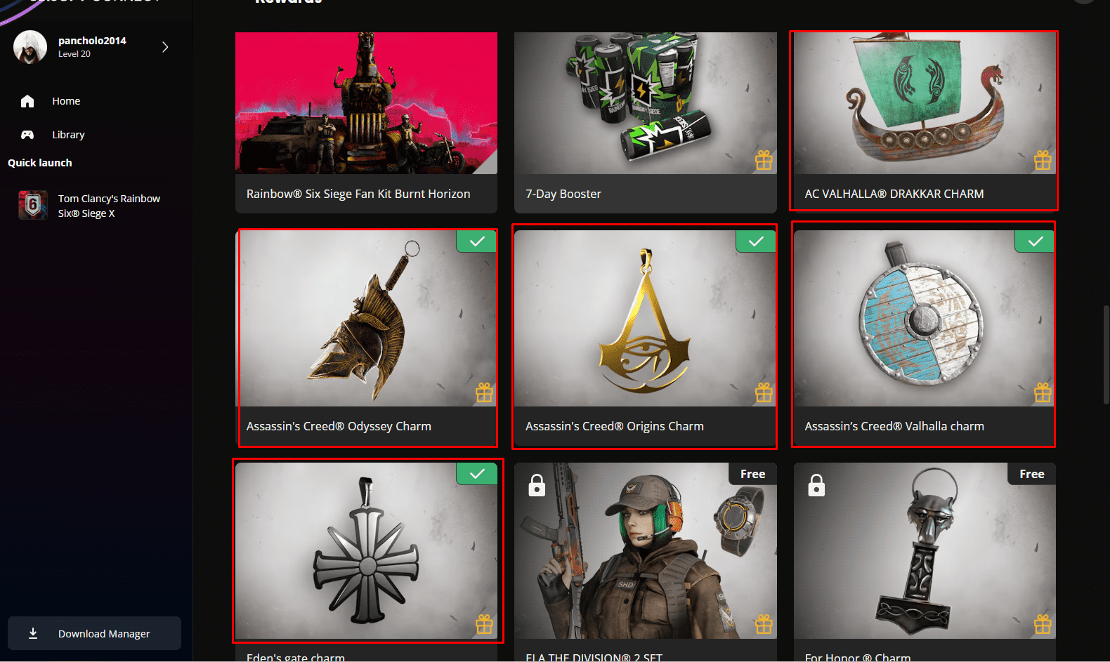
Task: Click green checkmark on Valhalla charm card
Action: click(x=1035, y=241)
